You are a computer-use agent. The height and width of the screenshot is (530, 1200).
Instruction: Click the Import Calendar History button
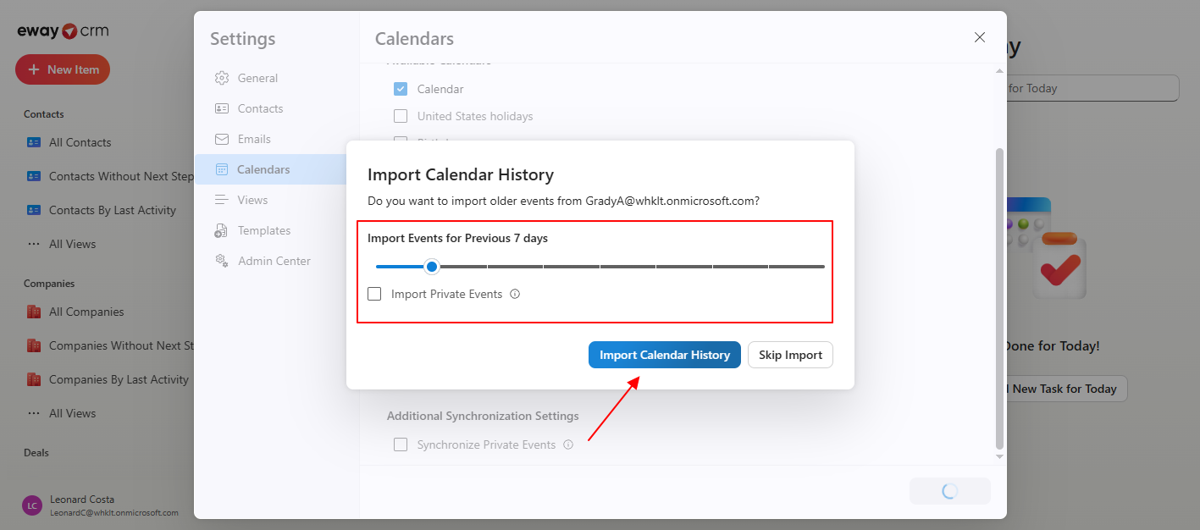pos(665,355)
